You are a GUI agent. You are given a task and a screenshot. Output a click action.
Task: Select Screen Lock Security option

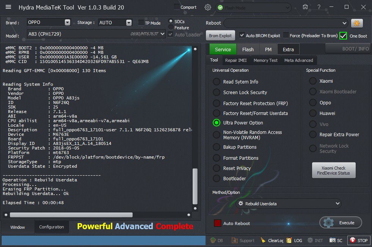click(x=217, y=92)
